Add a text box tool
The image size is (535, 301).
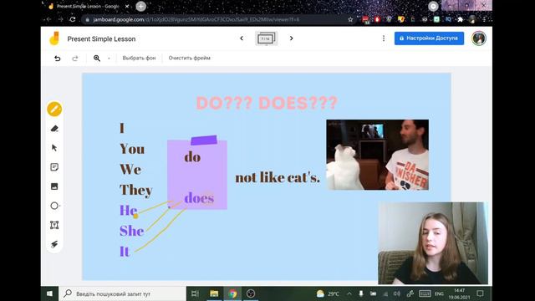point(54,225)
